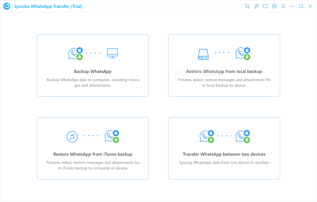Open the feedback message icon

click(x=265, y=6)
